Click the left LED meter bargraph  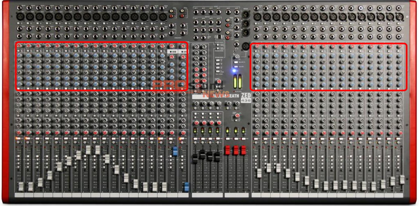pyautogui.click(x=235, y=82)
